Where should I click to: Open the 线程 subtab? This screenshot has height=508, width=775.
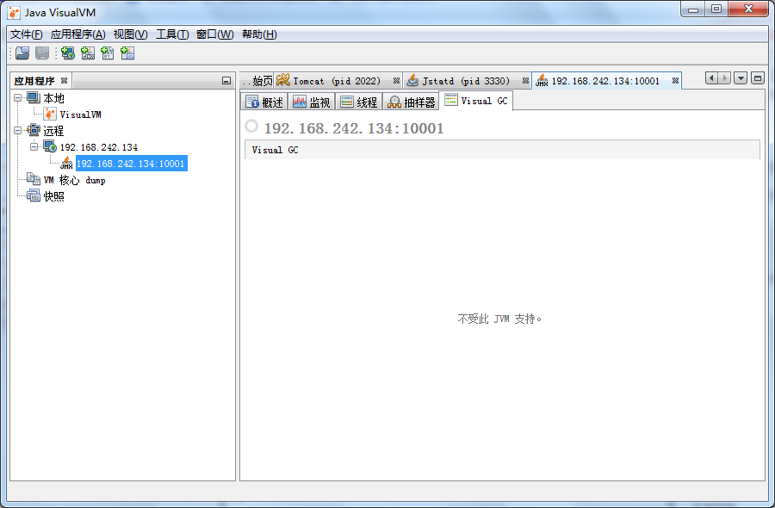click(359, 102)
